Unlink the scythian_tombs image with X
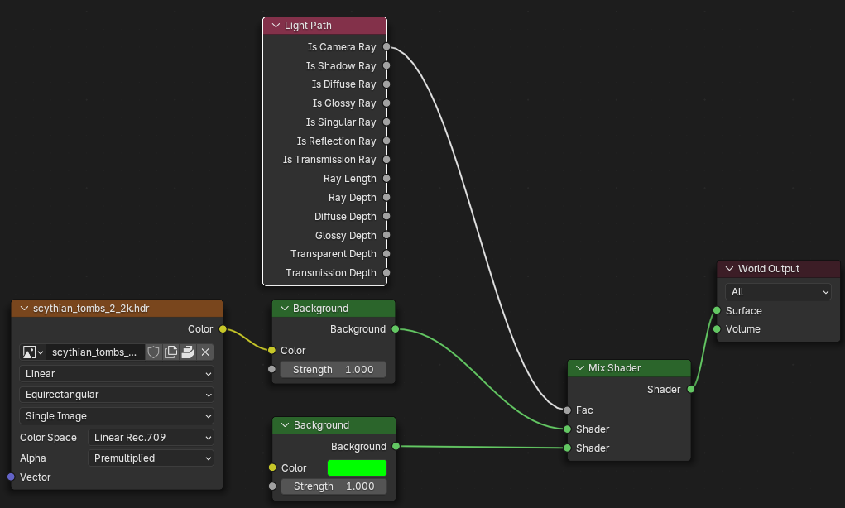 [x=205, y=352]
